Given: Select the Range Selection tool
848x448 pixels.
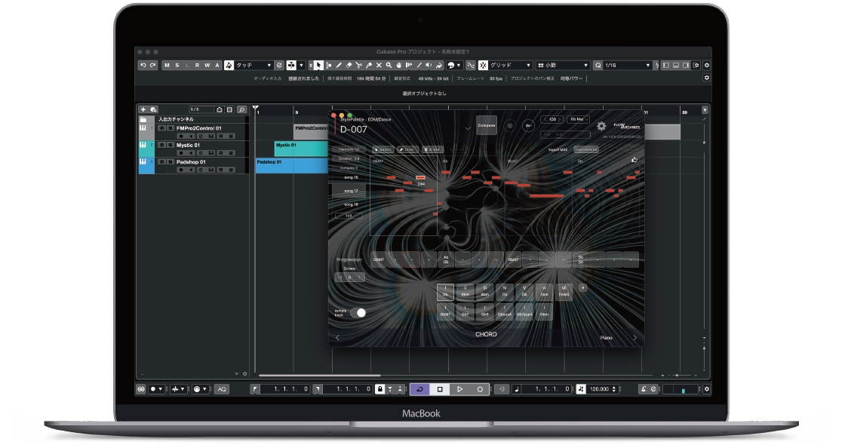Looking at the screenshot, I should (x=329, y=66).
